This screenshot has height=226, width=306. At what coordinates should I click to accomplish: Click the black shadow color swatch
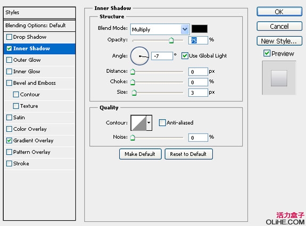click(200, 29)
